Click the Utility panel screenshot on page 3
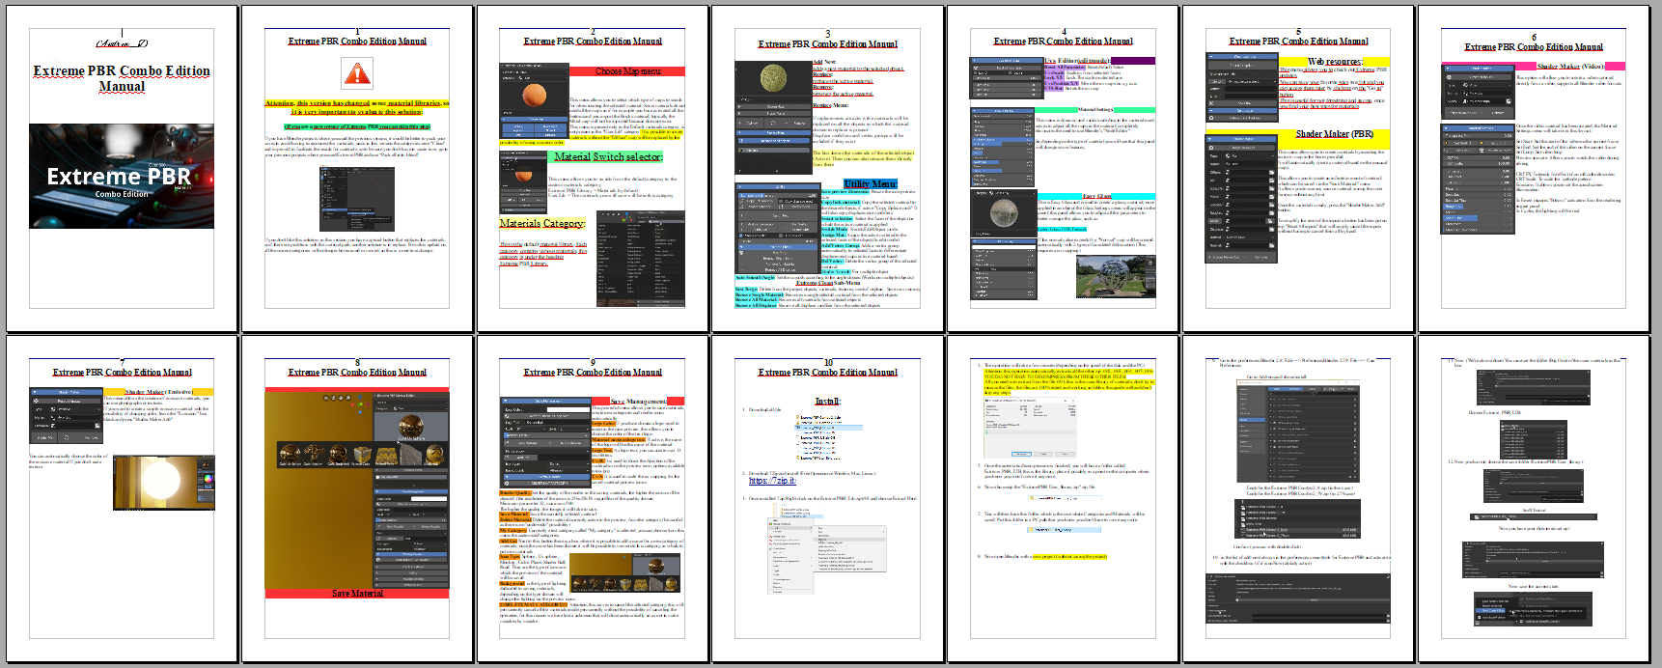This screenshot has height=668, width=1662. coord(777,229)
